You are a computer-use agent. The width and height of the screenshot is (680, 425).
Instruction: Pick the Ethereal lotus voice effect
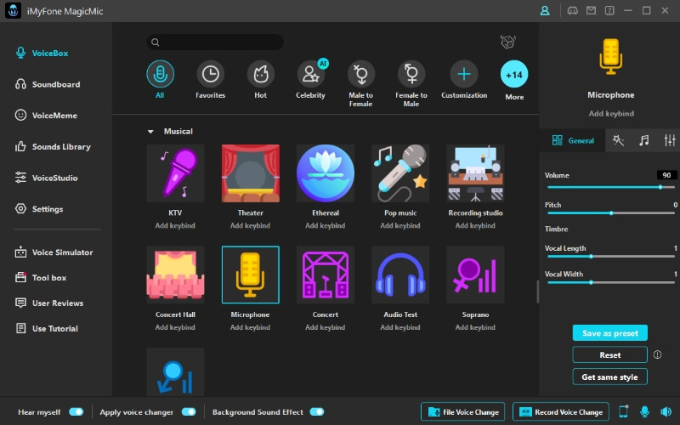[326, 173]
